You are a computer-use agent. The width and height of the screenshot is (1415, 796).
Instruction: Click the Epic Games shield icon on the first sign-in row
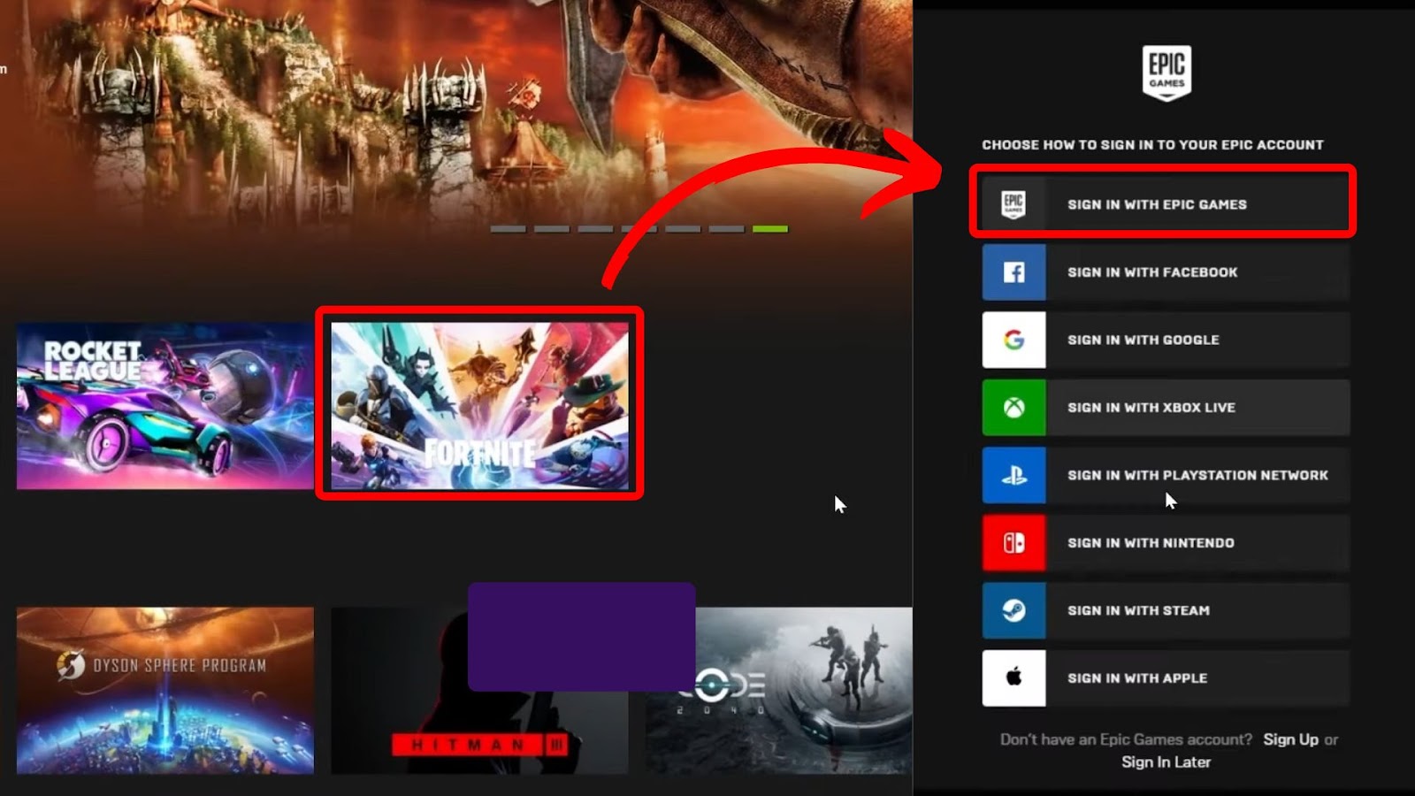coord(1013,204)
